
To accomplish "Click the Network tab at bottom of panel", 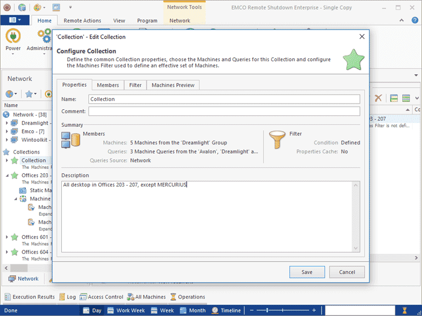I will click(x=23, y=279).
